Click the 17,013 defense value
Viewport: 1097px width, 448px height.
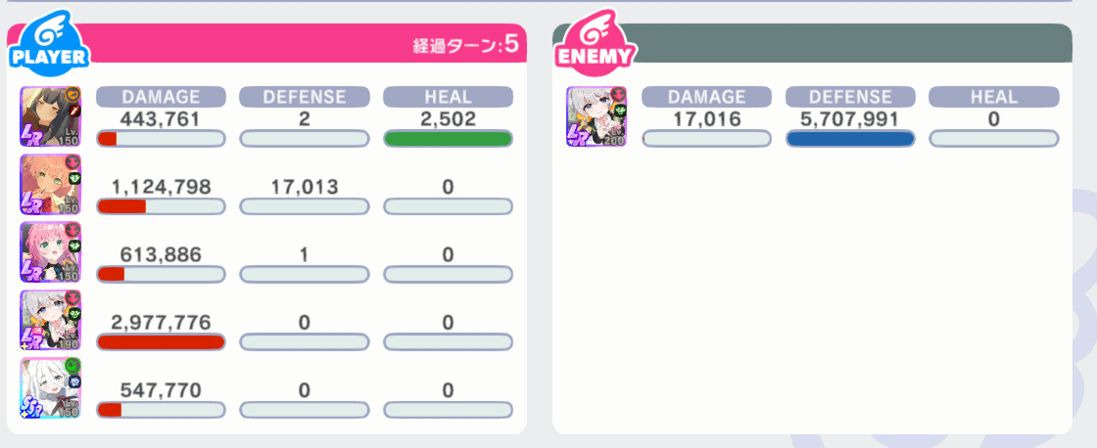(305, 187)
